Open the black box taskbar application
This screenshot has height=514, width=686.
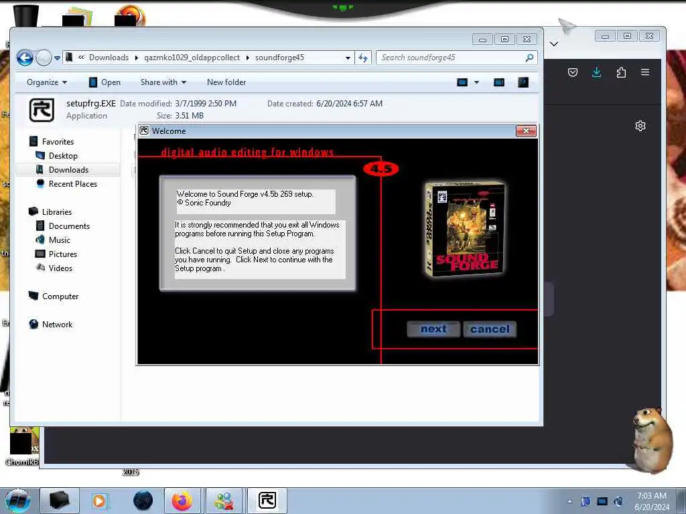(60, 501)
